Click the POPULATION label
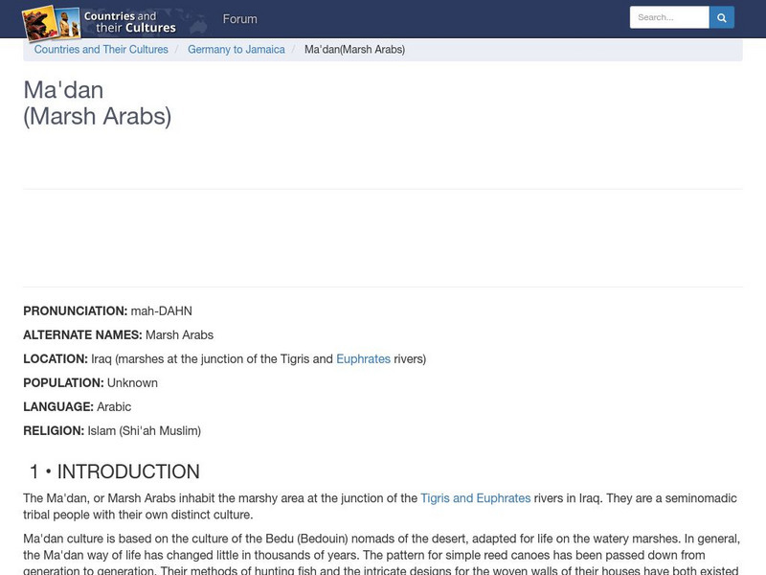 (63, 383)
